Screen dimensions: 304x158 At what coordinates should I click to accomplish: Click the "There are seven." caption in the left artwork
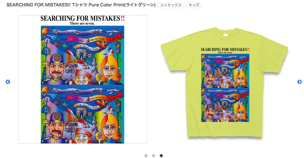tap(82, 24)
